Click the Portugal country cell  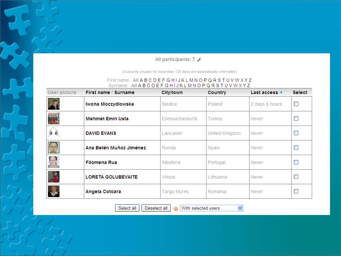point(216,162)
